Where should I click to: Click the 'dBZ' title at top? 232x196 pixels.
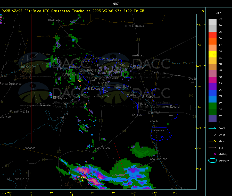pos(116,4)
